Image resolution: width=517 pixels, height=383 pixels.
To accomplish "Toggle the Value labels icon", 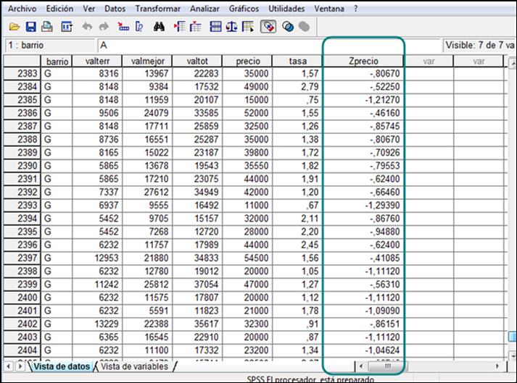I will (x=268, y=27).
